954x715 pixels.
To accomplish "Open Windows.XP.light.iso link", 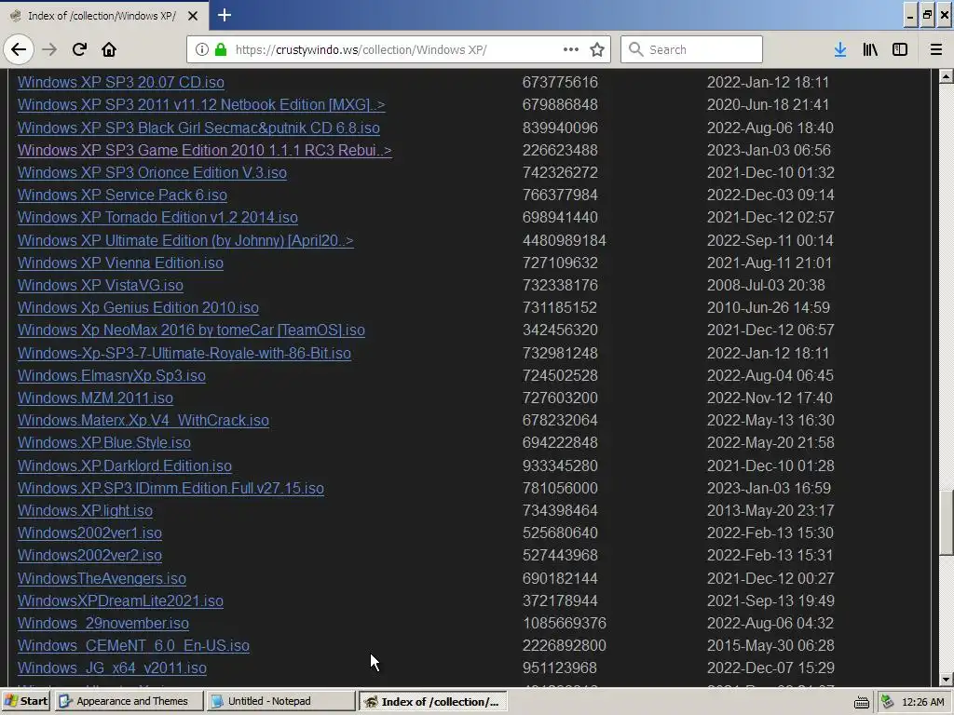I will pos(85,511).
